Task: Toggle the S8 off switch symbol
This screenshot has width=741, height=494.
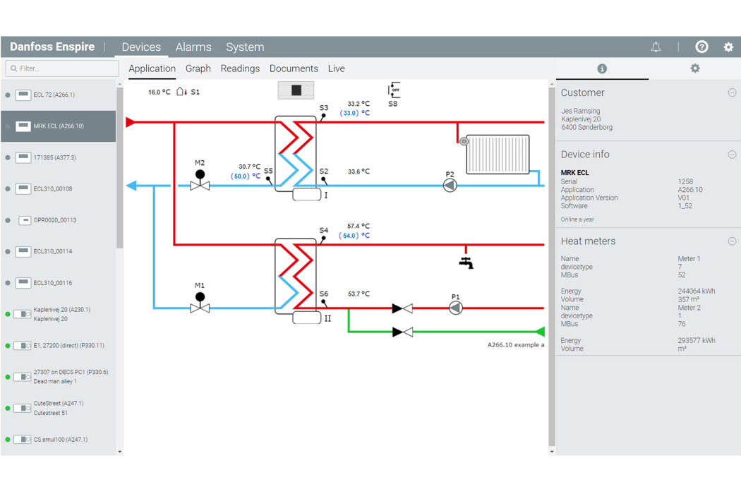Action: (394, 91)
